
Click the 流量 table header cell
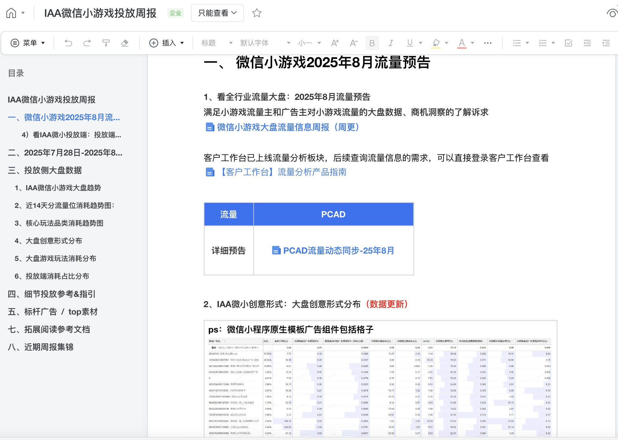coord(229,214)
